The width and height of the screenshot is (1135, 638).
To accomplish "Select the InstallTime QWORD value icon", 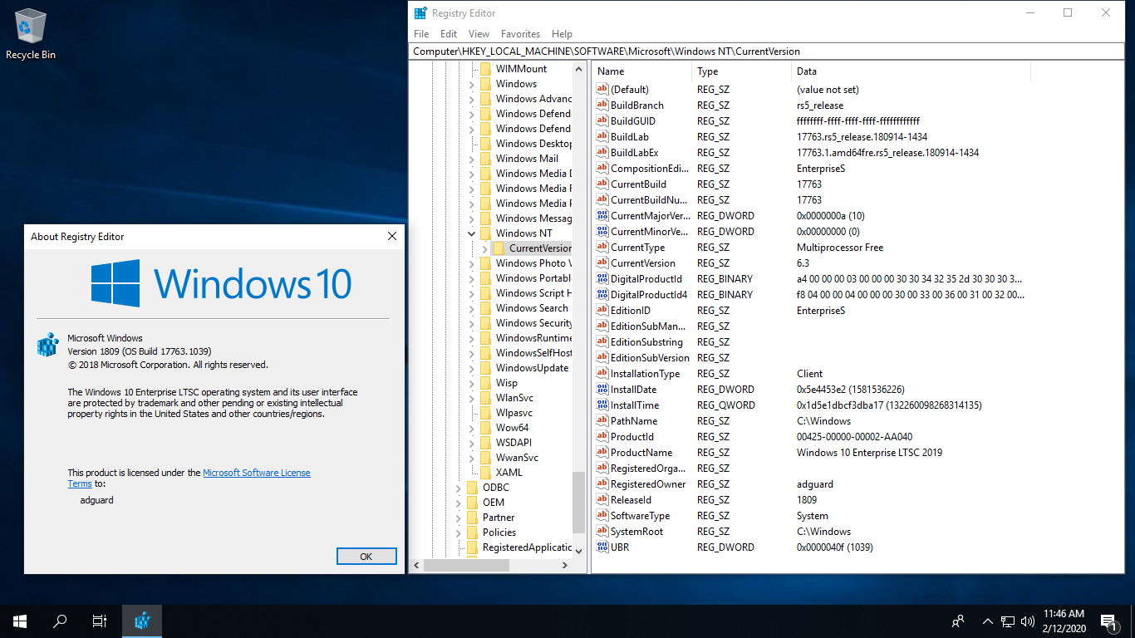I will pyautogui.click(x=602, y=405).
